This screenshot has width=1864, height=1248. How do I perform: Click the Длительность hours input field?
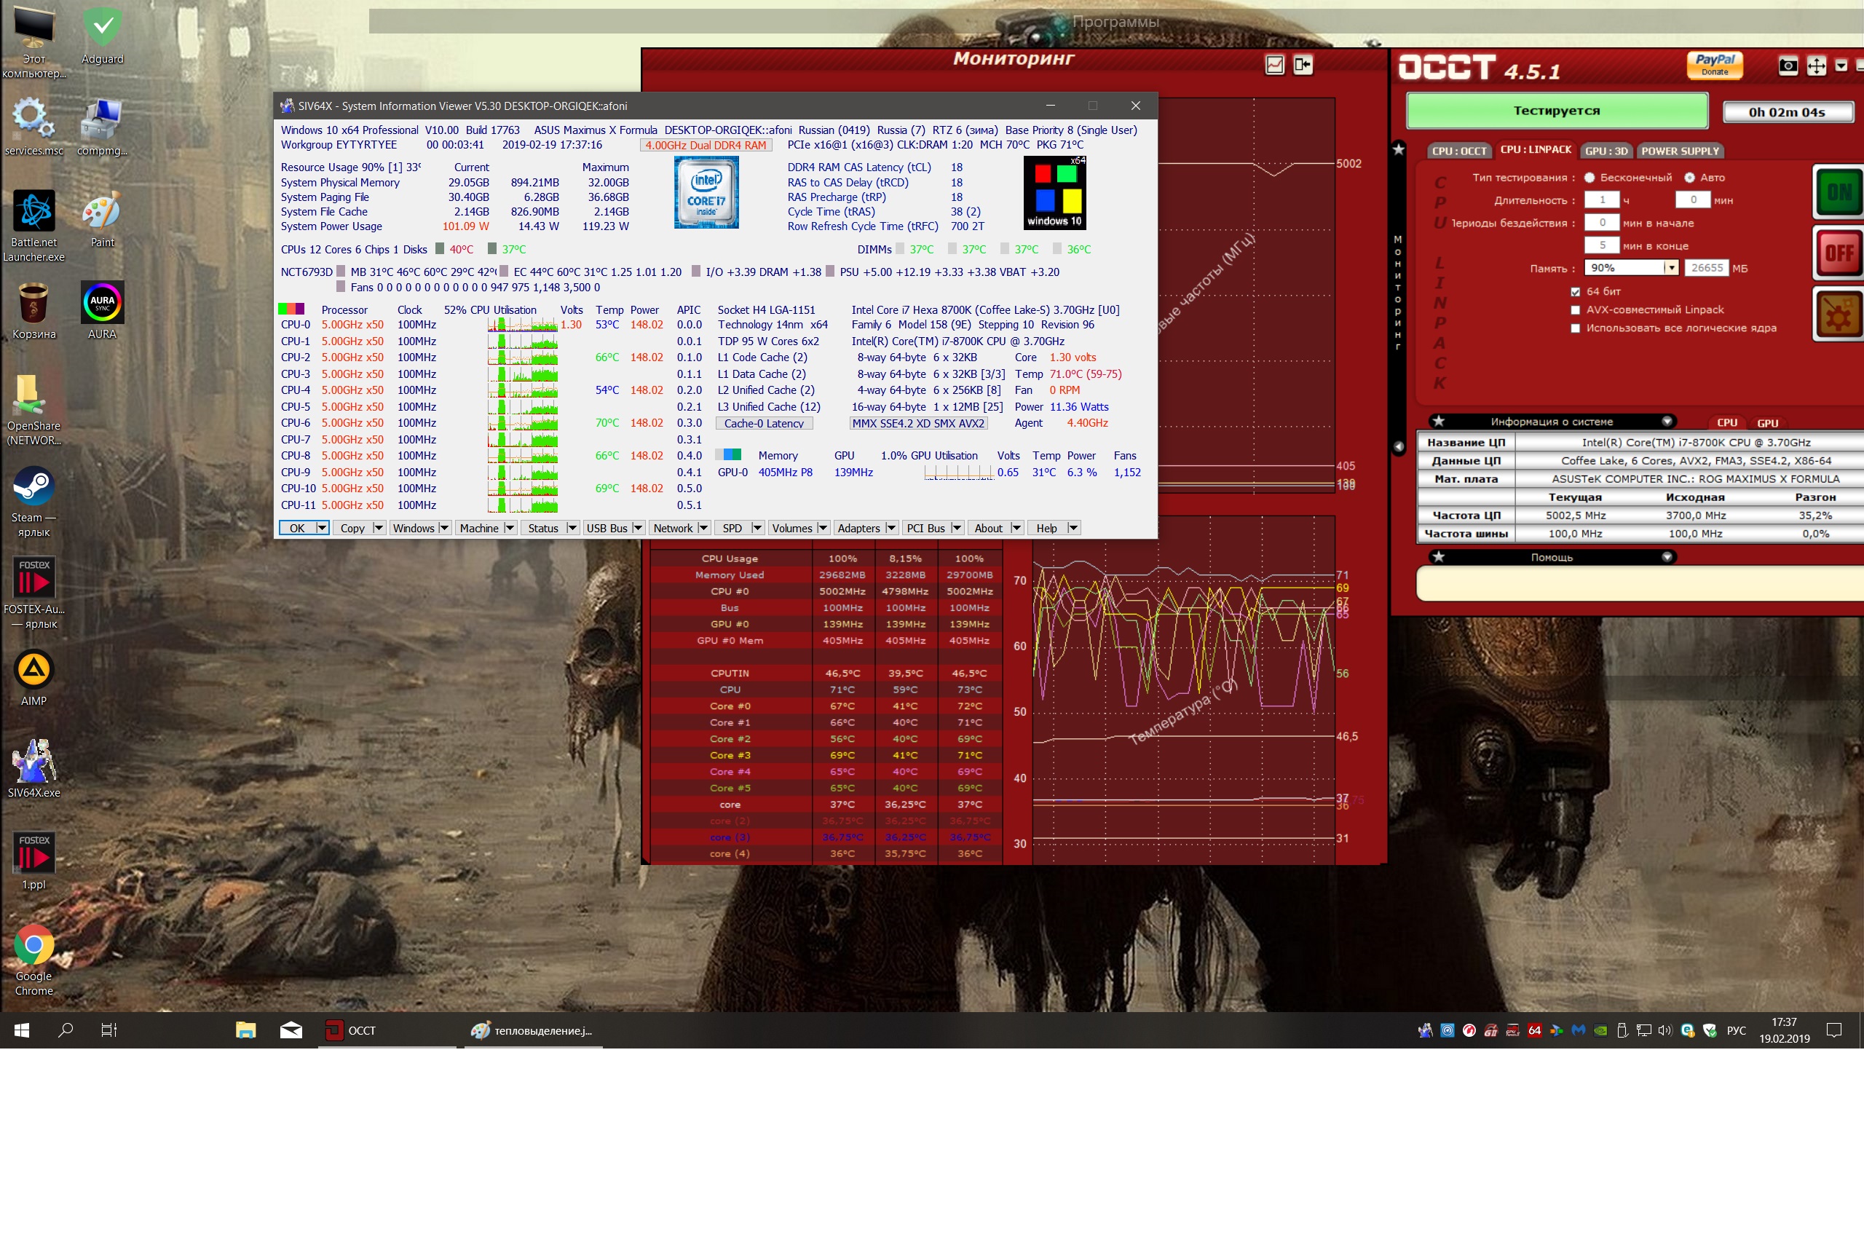pos(1601,200)
